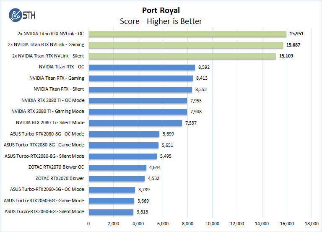Click subtitle 'Score - Higher is Better'
322x232 pixels.
(x=161, y=21)
